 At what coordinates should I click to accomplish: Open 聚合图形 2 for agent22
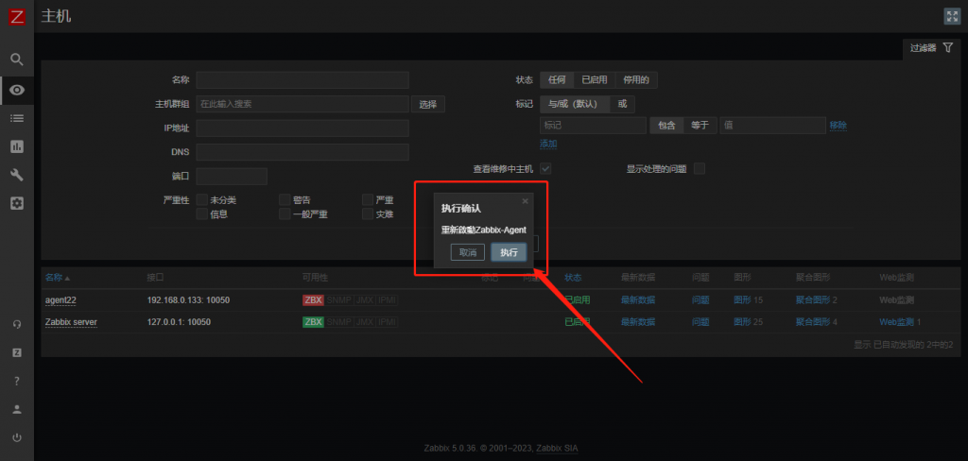coord(812,299)
